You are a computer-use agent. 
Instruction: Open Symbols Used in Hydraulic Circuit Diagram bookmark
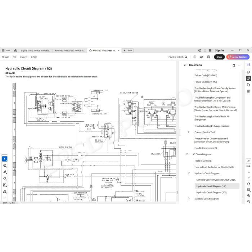tap(216, 180)
